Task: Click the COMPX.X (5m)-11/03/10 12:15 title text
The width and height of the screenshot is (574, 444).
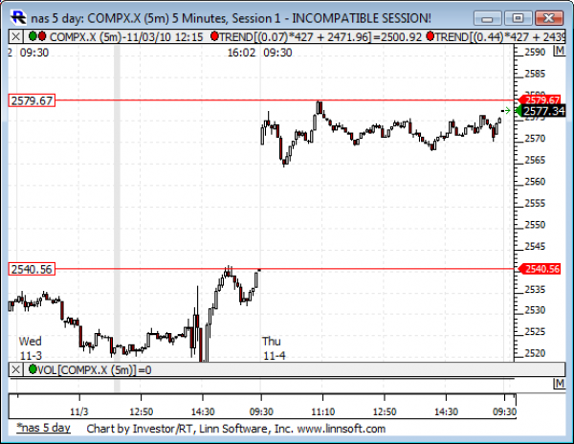Action: pos(126,36)
